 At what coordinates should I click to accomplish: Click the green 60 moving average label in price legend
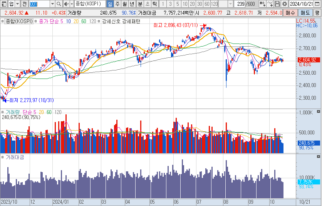click(84, 21)
